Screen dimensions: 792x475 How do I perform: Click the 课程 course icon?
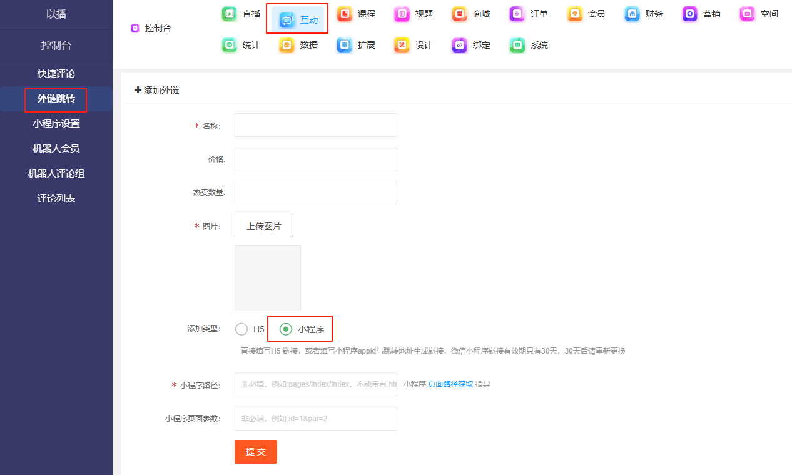point(345,14)
